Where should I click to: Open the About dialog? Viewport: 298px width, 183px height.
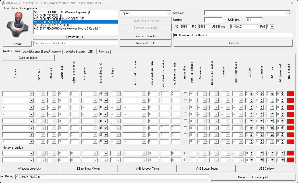click(x=17, y=44)
